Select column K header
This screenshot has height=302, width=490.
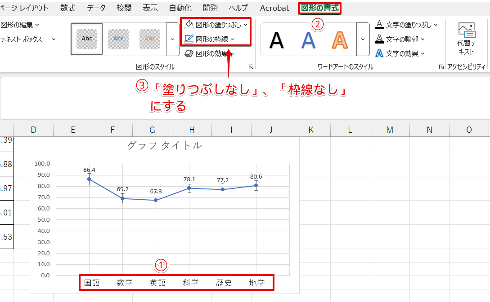pyautogui.click(x=310, y=130)
